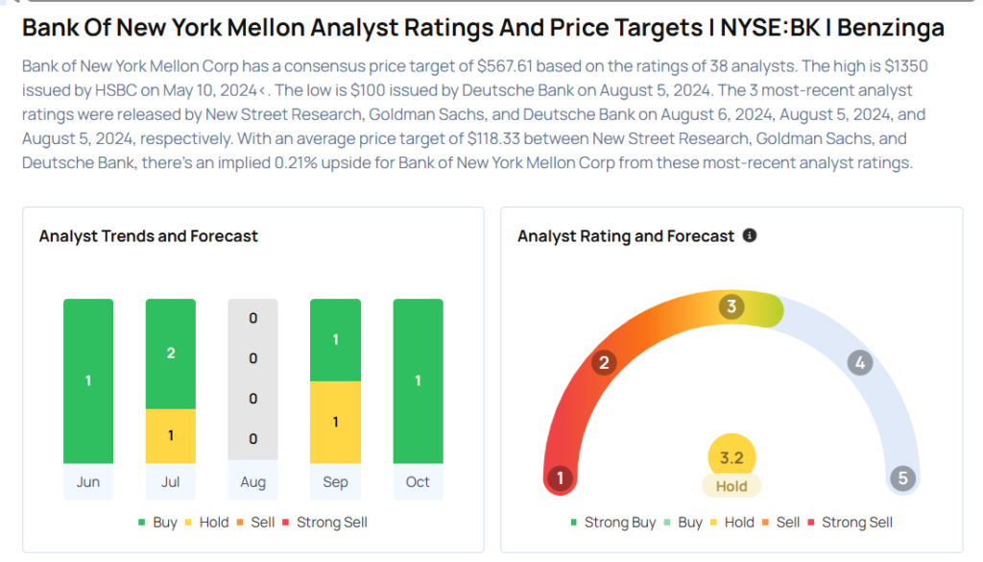Toggle the Hold legend in trends chart
Image resolution: width=983 pixels, height=562 pixels.
206,523
